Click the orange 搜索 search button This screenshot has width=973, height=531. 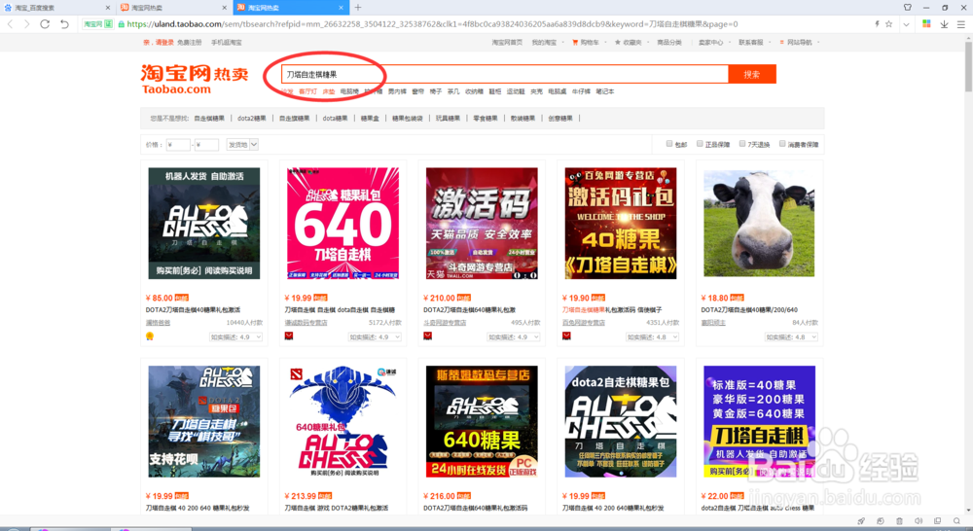pyautogui.click(x=752, y=74)
